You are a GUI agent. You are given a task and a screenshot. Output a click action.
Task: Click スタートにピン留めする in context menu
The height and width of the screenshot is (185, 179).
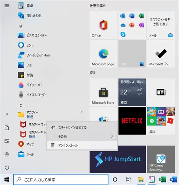82,127
